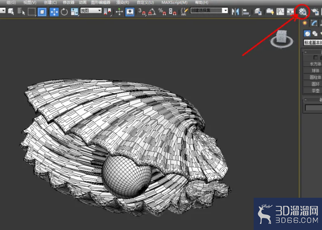Open the 标准基本体 primitives type dropdown

(x=313, y=42)
